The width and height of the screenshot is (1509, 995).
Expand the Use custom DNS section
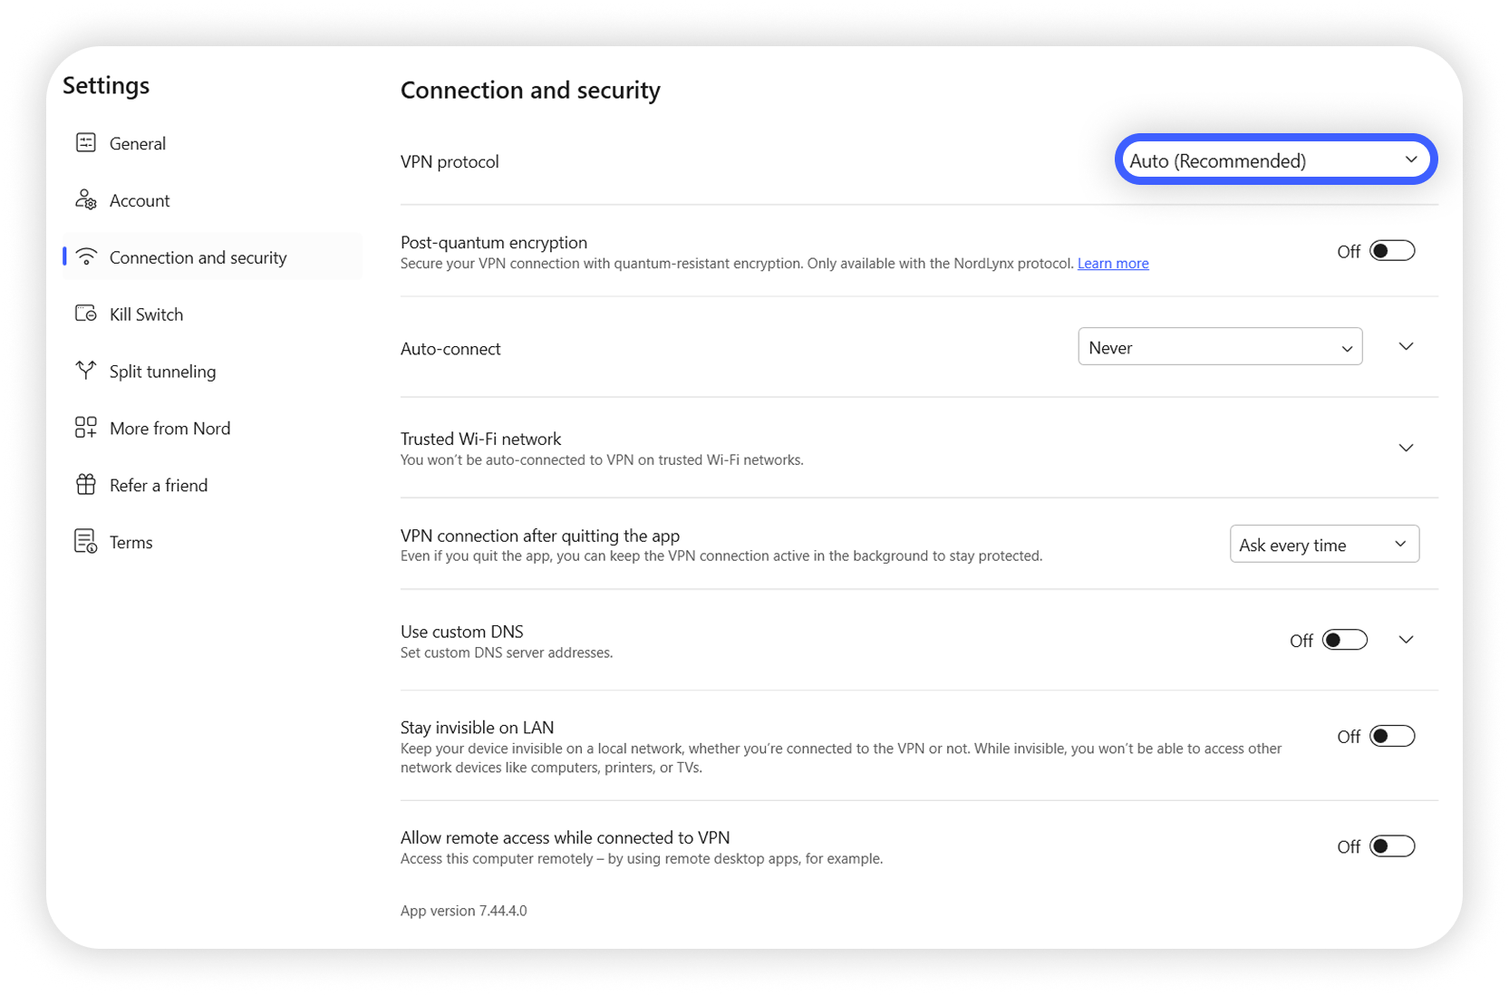(x=1406, y=639)
